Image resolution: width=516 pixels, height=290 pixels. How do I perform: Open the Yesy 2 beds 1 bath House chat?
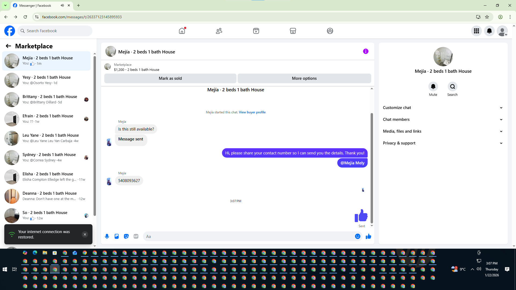click(46, 80)
